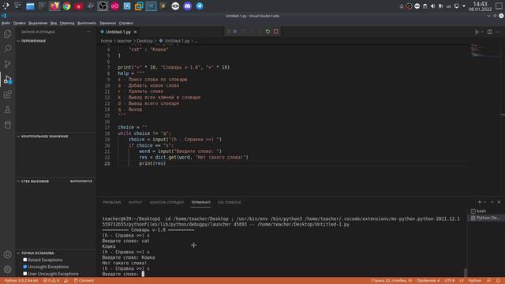
Task: Enable User Uncaught Exceptions breakpoint
Action: pos(25,274)
